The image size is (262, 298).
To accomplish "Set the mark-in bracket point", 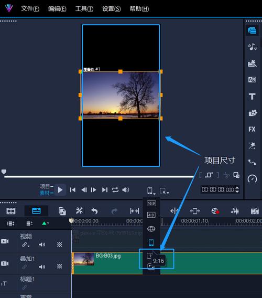I will click(x=200, y=175).
